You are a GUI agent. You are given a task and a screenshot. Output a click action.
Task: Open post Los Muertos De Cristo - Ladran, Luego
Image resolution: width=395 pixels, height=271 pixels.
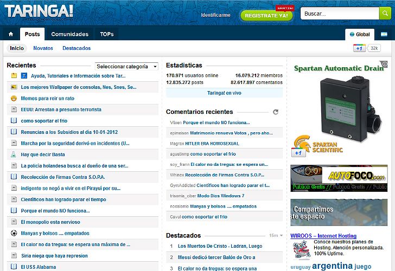tap(220, 246)
